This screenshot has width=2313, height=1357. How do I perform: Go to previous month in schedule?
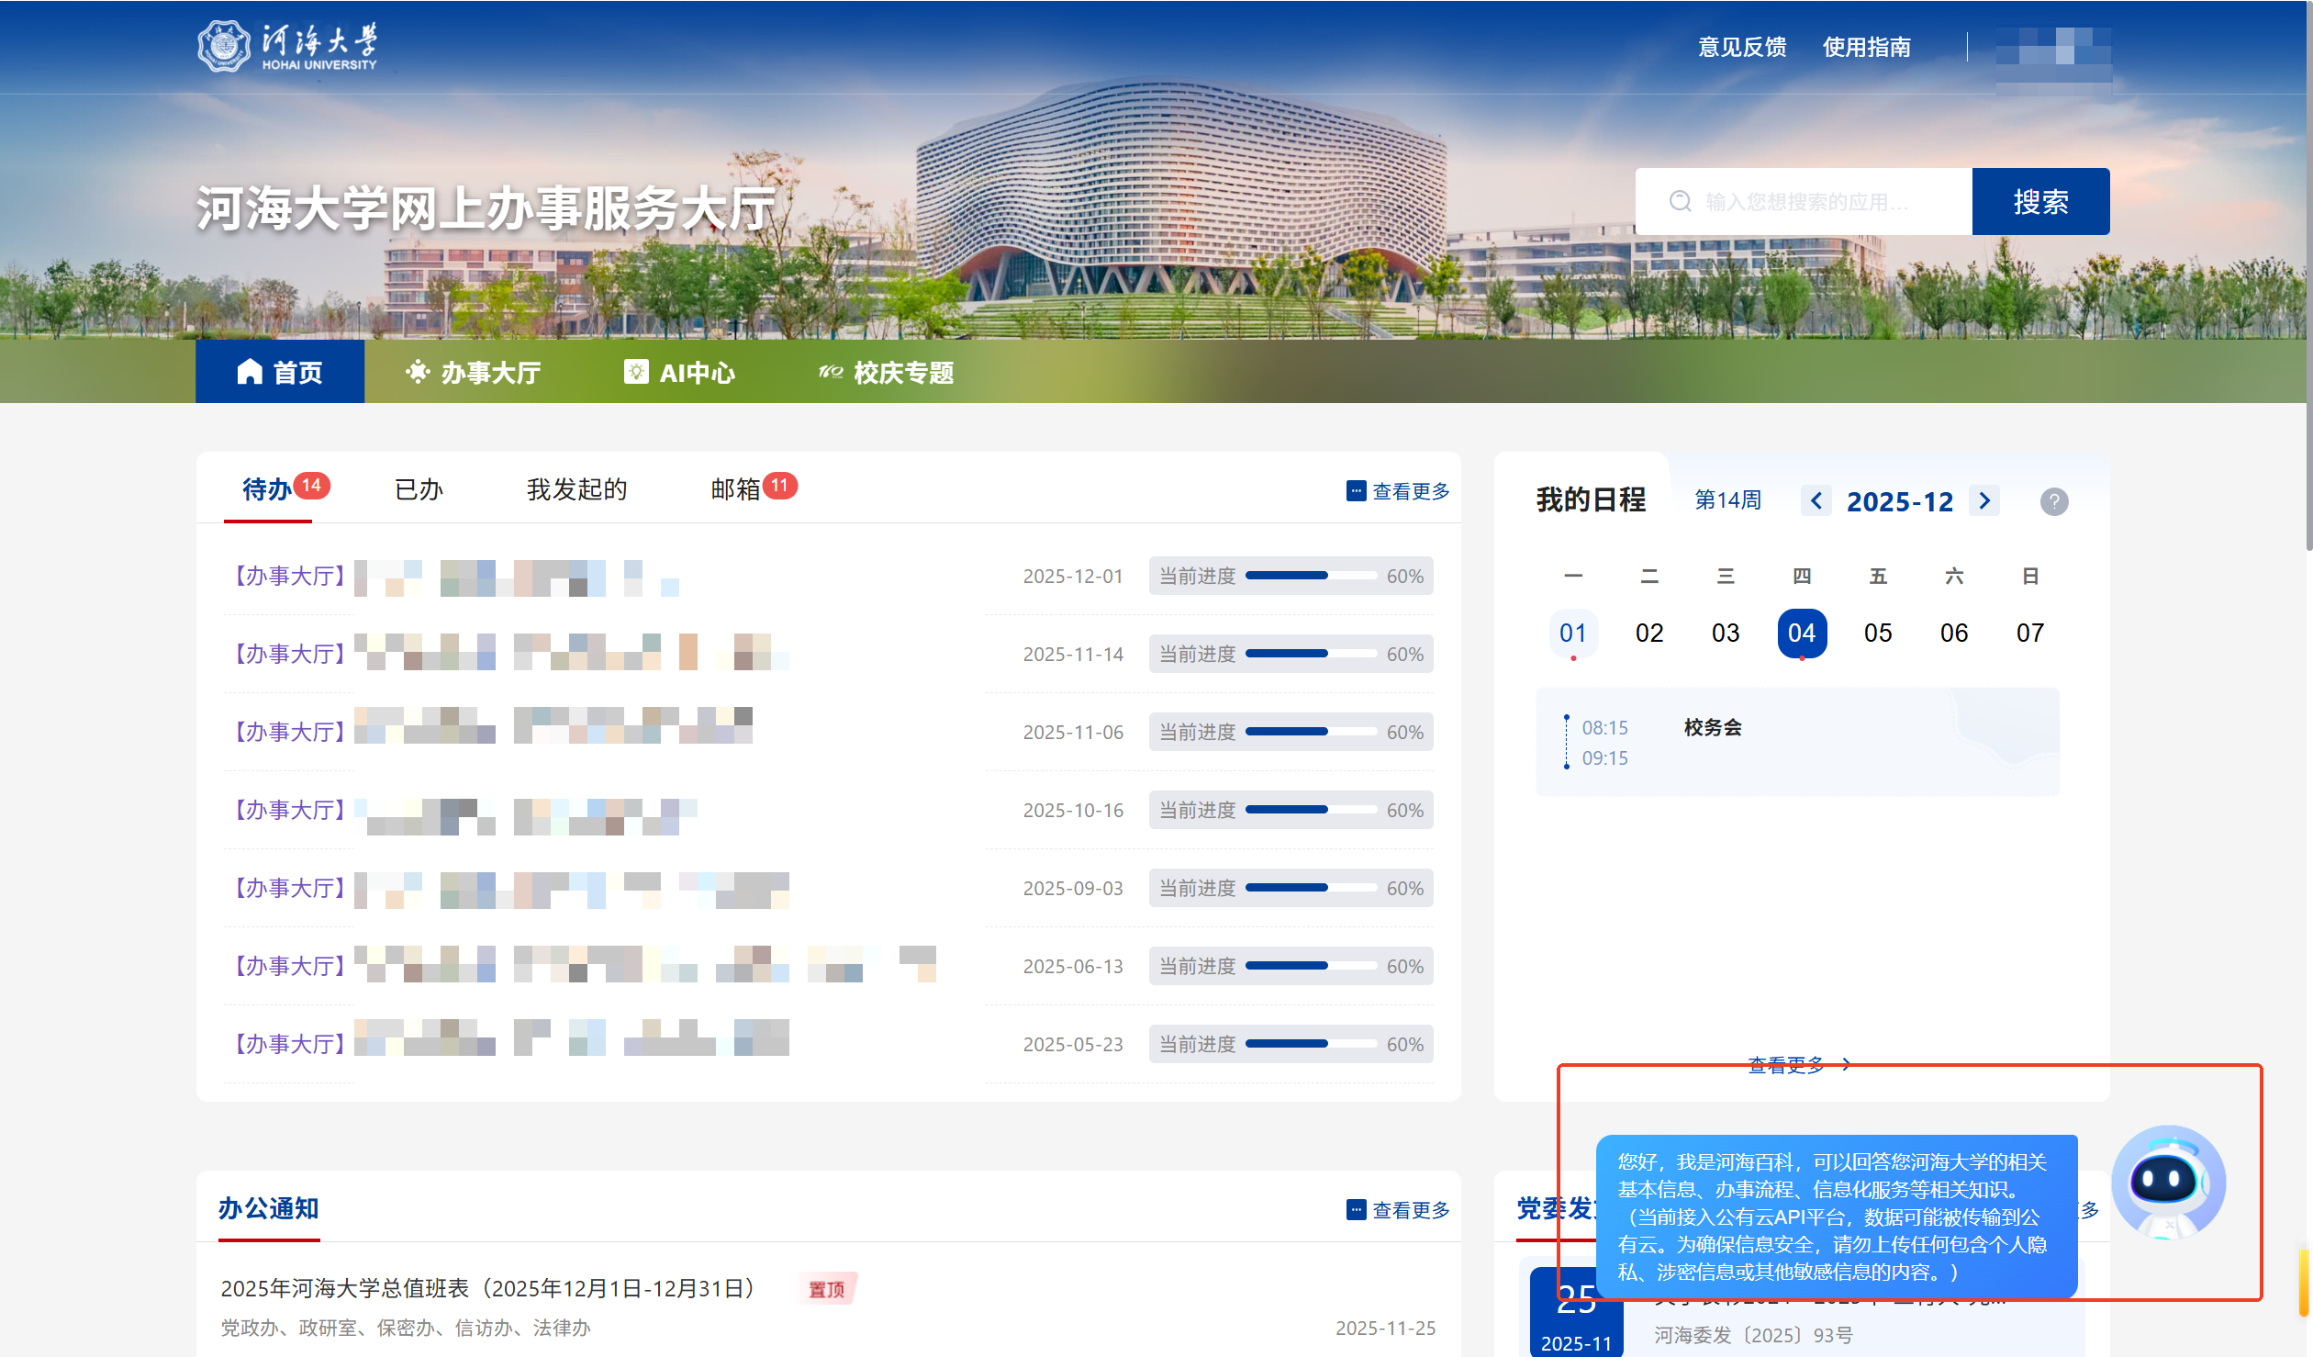tap(1816, 500)
